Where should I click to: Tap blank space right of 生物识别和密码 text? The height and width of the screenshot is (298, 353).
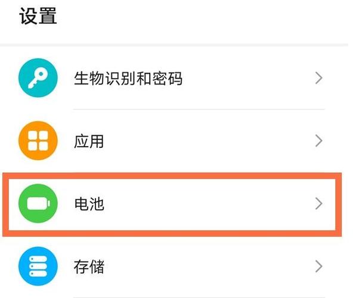coord(247,78)
